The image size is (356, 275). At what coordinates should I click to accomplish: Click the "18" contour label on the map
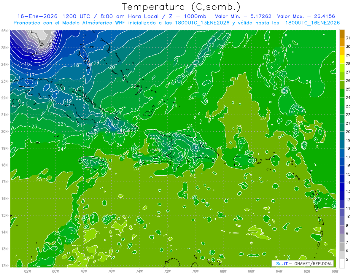pos(76,65)
